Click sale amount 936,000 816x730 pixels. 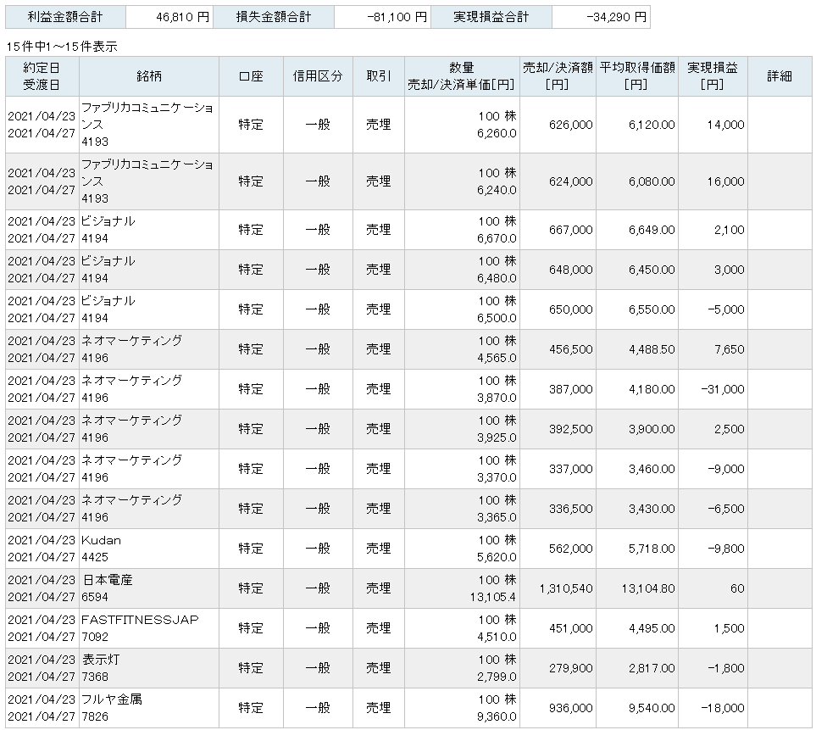coord(571,708)
